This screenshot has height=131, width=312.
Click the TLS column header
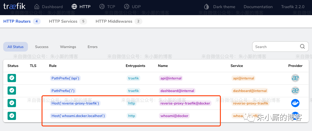tap(33, 65)
